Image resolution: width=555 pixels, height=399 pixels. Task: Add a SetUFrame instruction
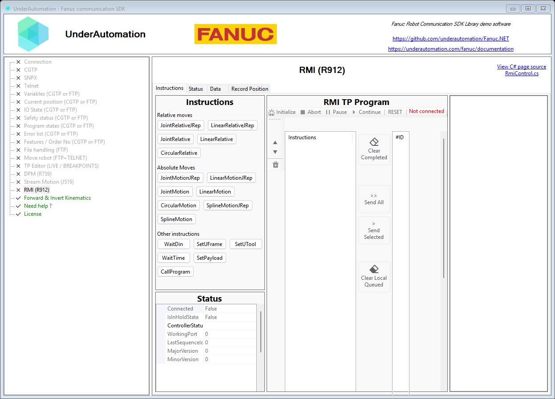point(210,244)
